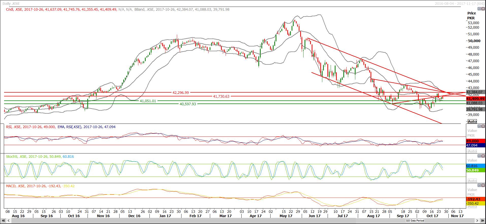Close the price candlestick pane
The image size is (486, 224).
coord(483,9)
